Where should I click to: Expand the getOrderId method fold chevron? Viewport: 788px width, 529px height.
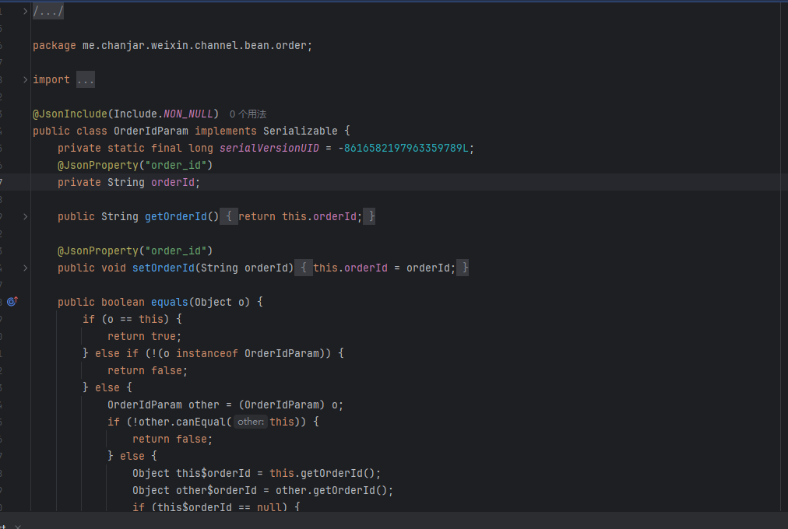(25, 216)
